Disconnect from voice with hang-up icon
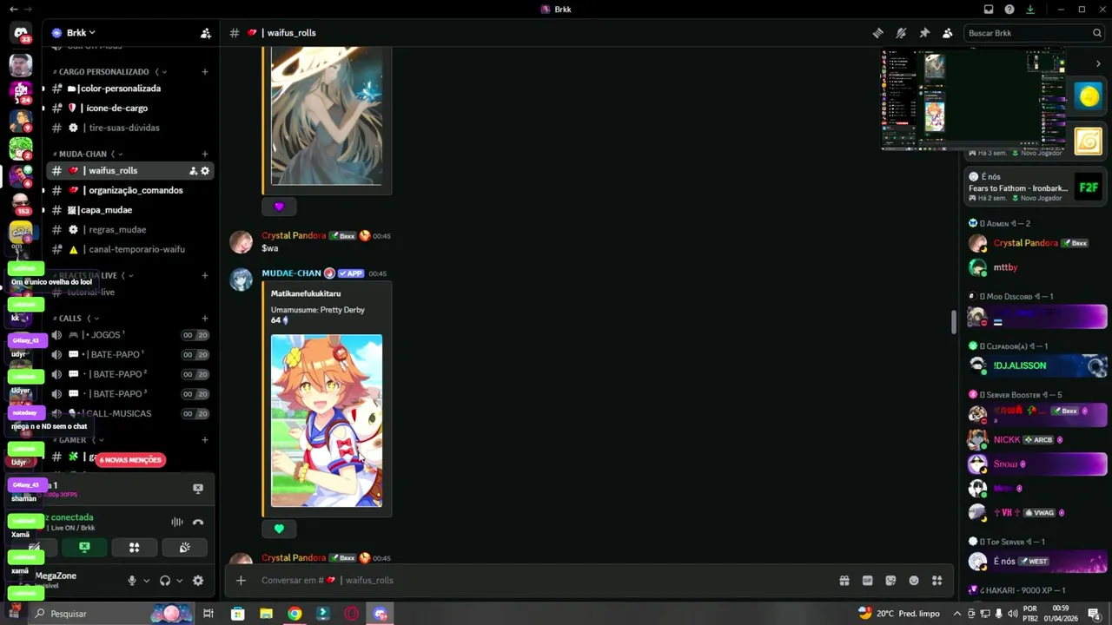Image resolution: width=1112 pixels, height=625 pixels. pos(198,522)
